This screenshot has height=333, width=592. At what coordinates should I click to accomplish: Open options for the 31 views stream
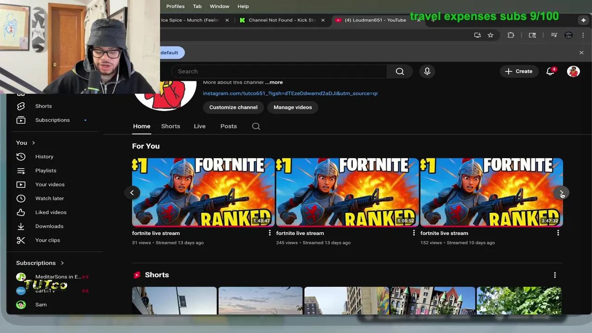(270, 233)
